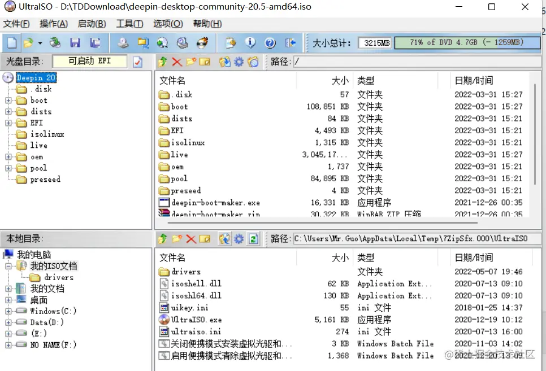Open the 选项(O) menu
The height and width of the screenshot is (371, 546).
[168, 24]
